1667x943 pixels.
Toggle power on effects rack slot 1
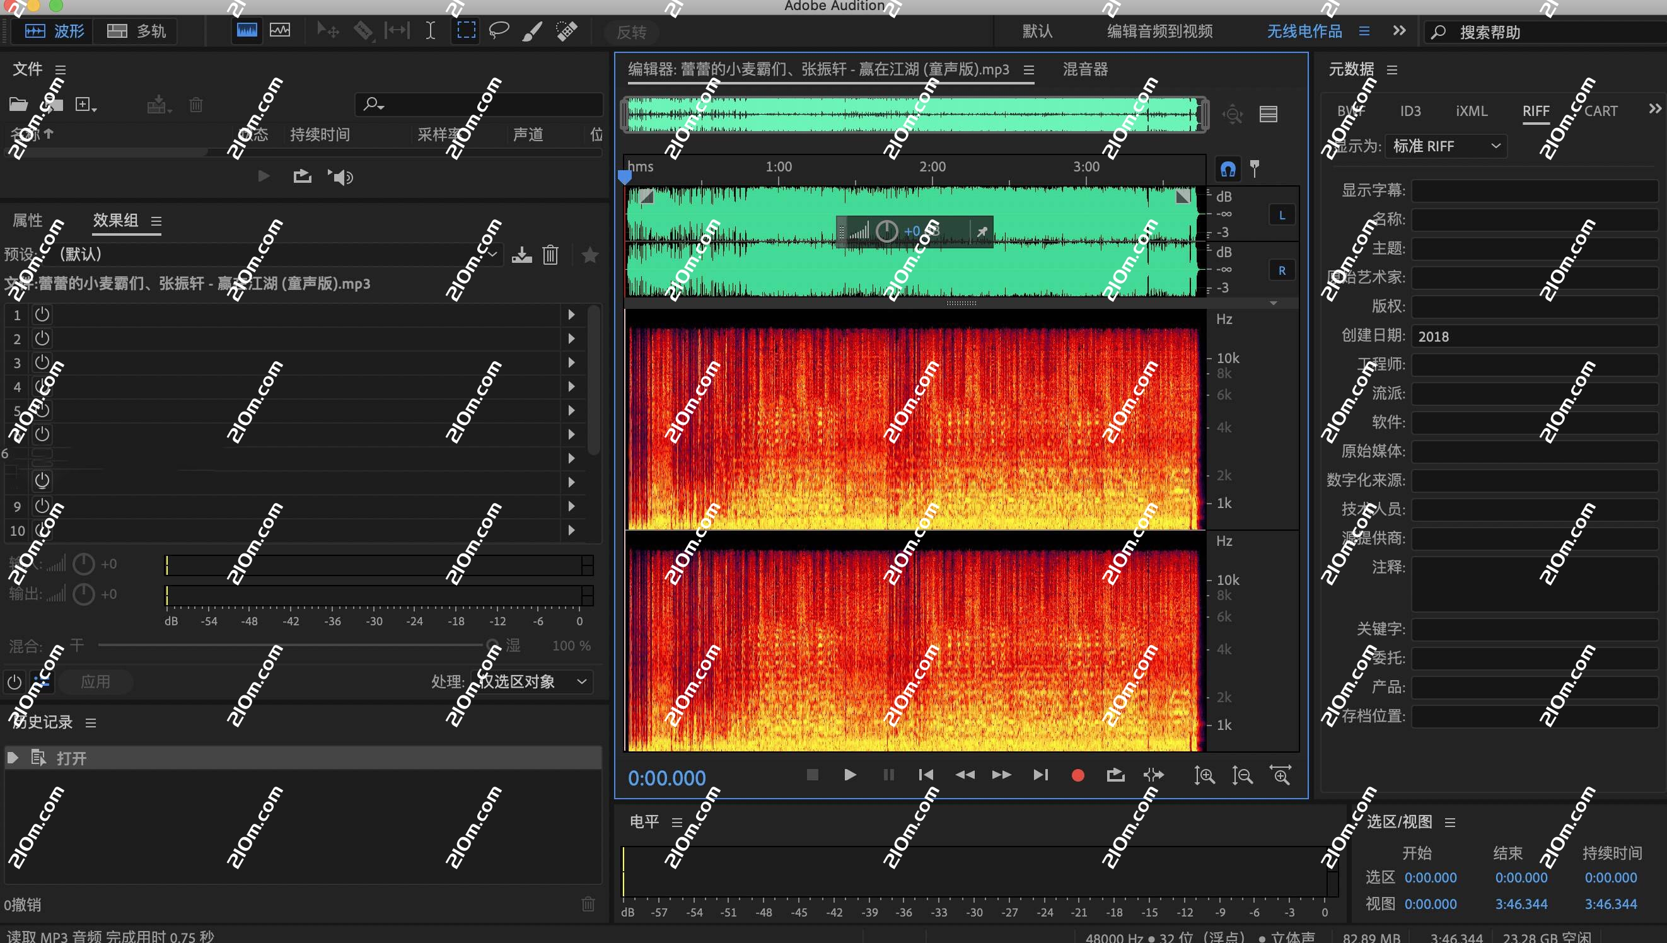tap(42, 314)
